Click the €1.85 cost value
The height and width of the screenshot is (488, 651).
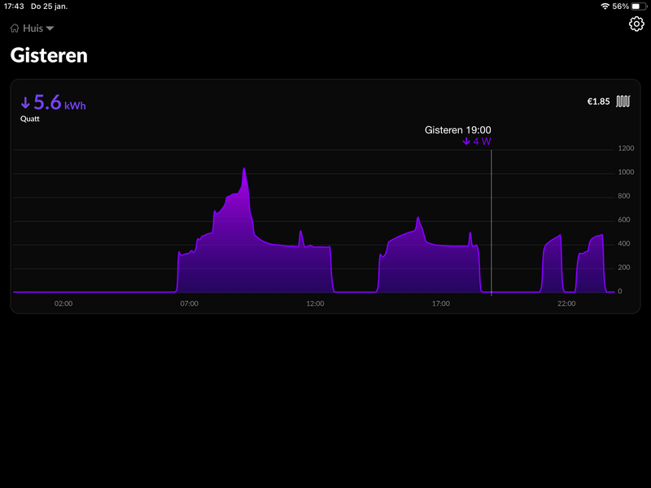(598, 102)
